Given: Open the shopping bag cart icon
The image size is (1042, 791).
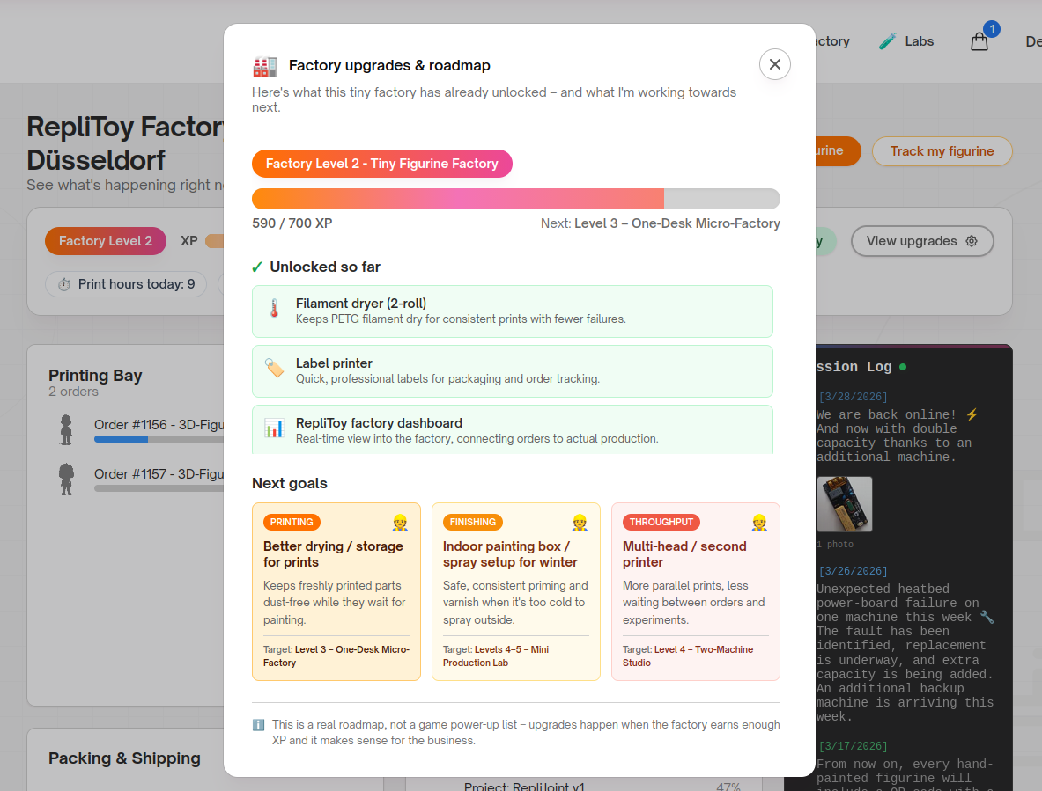Looking at the screenshot, I should click(x=979, y=41).
